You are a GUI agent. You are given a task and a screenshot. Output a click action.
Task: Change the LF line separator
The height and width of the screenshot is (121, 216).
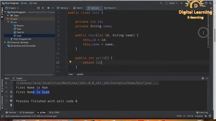184,116
